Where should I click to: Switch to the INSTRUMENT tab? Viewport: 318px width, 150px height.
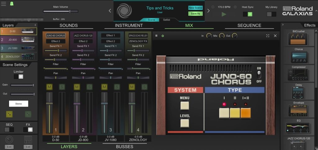(x=129, y=26)
